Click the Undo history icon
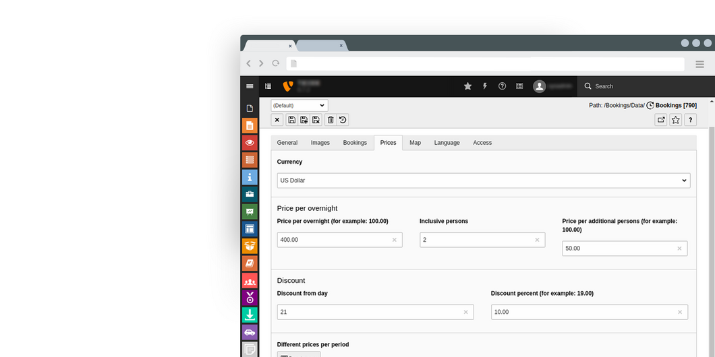 (x=343, y=120)
